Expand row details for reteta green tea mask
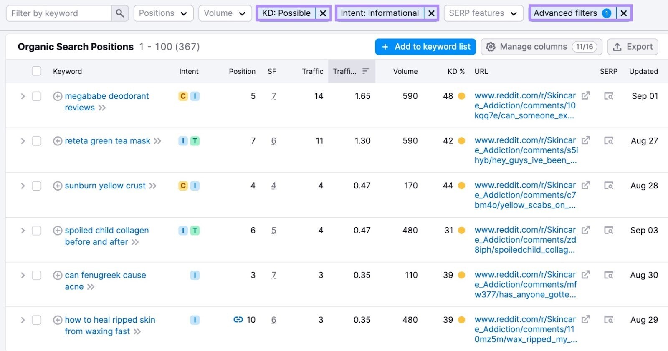Viewport: 668px width, 351px height. (x=23, y=141)
